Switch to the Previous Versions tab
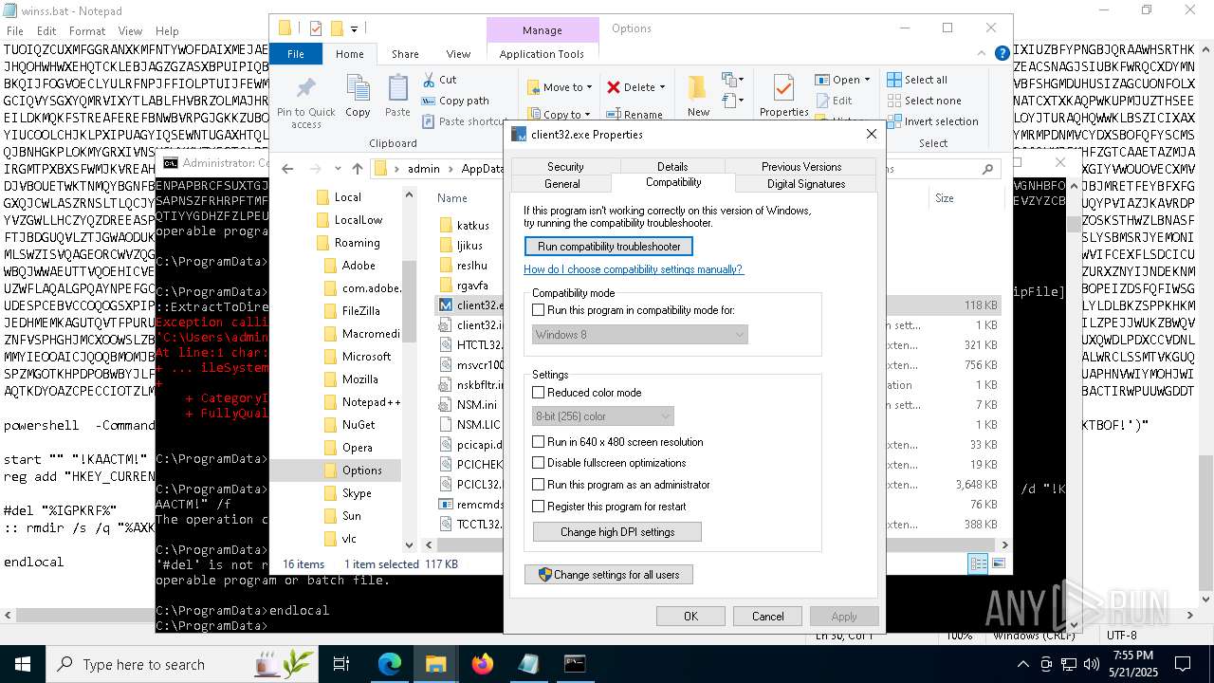This screenshot has width=1214, height=683. (x=801, y=166)
